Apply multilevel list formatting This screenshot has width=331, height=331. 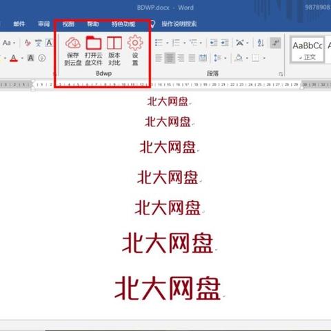193,43
